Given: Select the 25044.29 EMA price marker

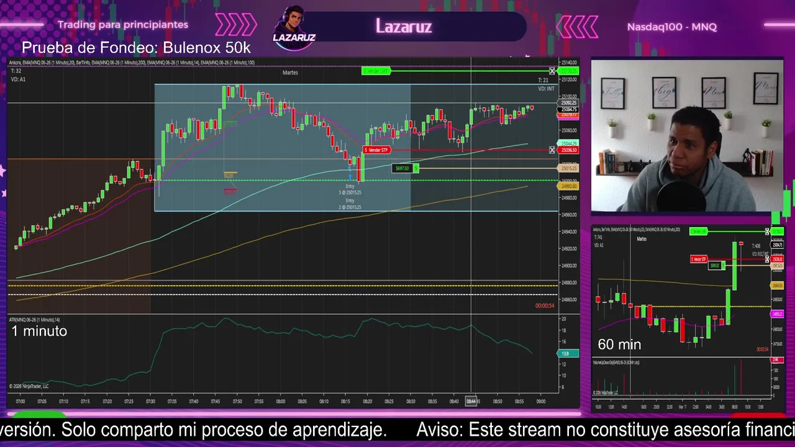Looking at the screenshot, I should click(569, 143).
